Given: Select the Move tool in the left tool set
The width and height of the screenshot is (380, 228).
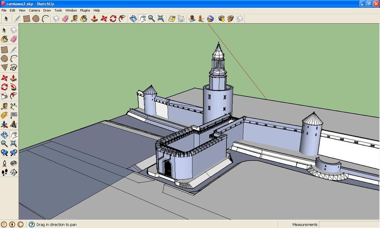Looking at the screenshot, I should point(4,78).
